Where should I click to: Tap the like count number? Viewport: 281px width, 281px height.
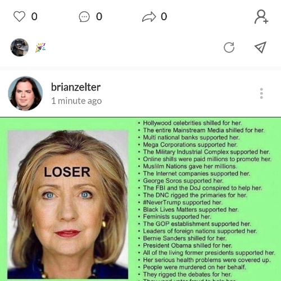pos(34,16)
